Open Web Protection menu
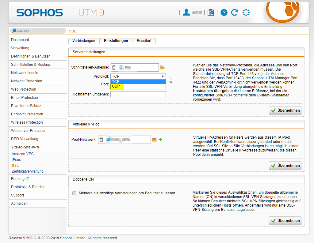 (x=37, y=89)
